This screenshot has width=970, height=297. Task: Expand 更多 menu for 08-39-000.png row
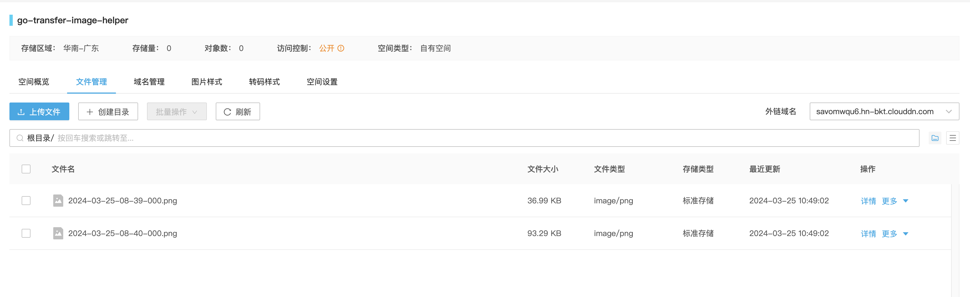(895, 201)
